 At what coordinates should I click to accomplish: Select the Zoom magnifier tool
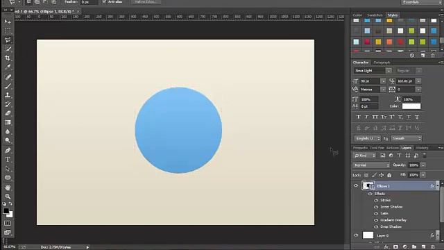tap(8, 197)
